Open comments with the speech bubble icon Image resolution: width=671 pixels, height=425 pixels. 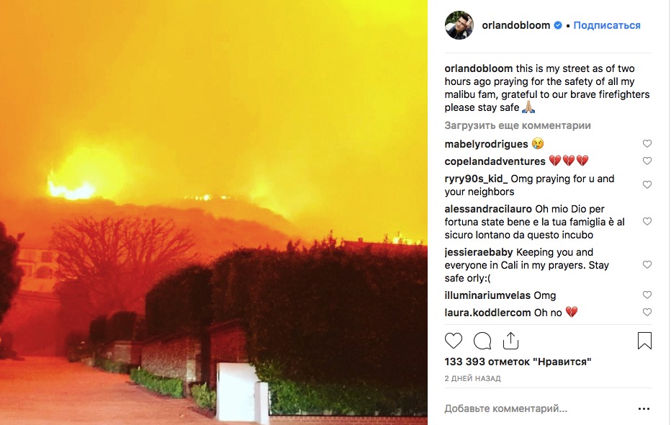[x=482, y=341]
